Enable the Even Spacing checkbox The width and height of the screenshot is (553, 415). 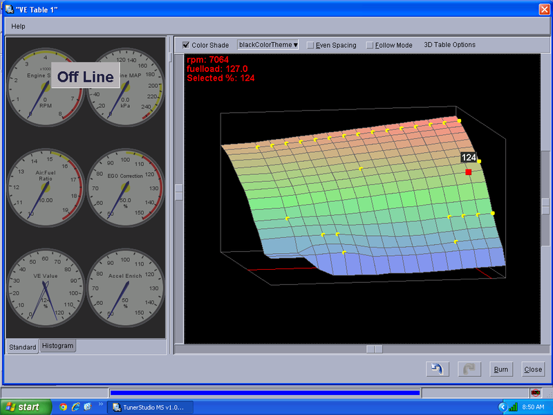(x=310, y=45)
